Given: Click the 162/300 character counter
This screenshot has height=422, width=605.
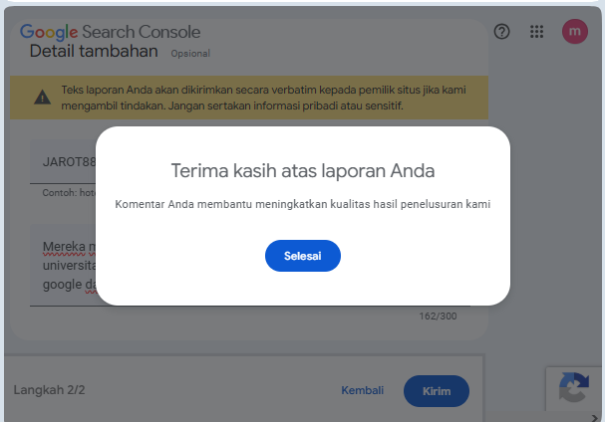Looking at the screenshot, I should pyautogui.click(x=437, y=316).
